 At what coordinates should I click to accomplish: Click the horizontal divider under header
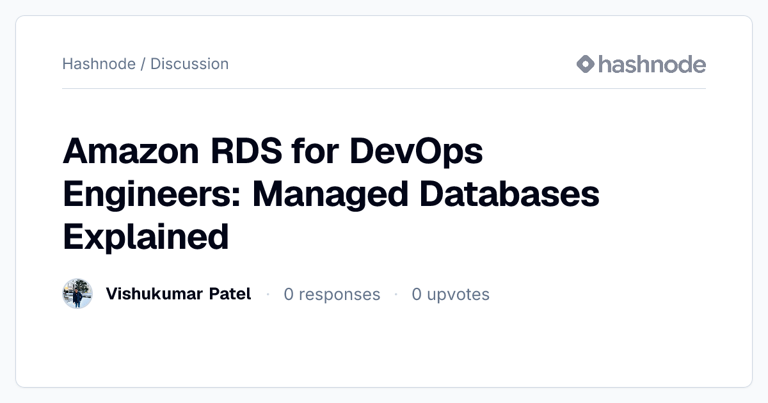(x=384, y=88)
